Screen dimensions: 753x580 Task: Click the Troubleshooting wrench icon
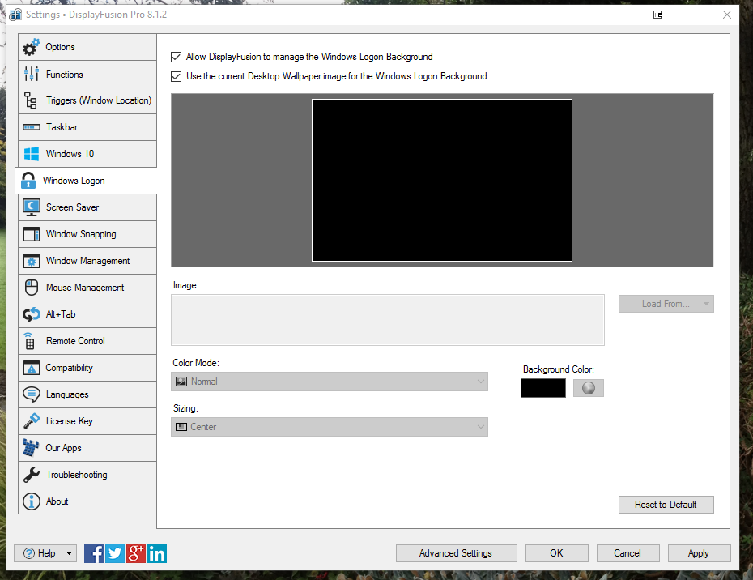pos(32,475)
